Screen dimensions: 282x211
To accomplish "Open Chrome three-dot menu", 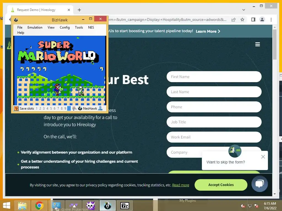I will (x=271, y=20).
